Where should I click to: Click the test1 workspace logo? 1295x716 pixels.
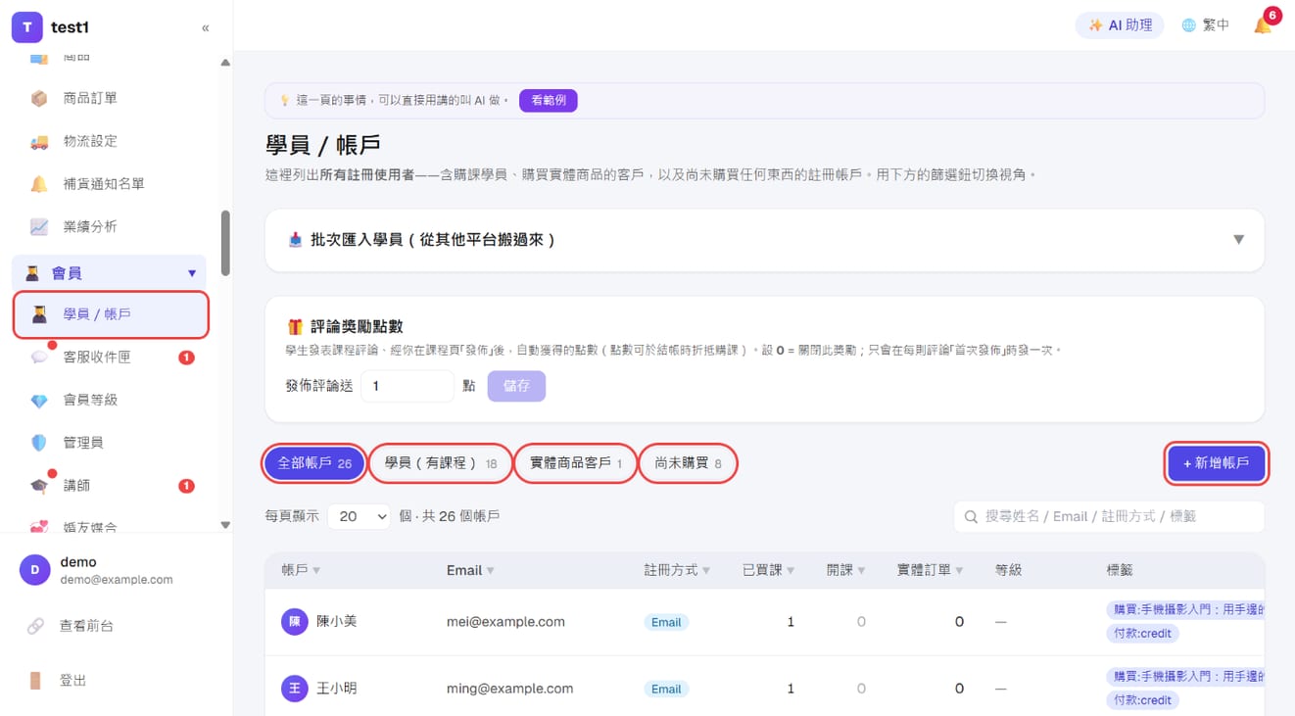pyautogui.click(x=26, y=27)
